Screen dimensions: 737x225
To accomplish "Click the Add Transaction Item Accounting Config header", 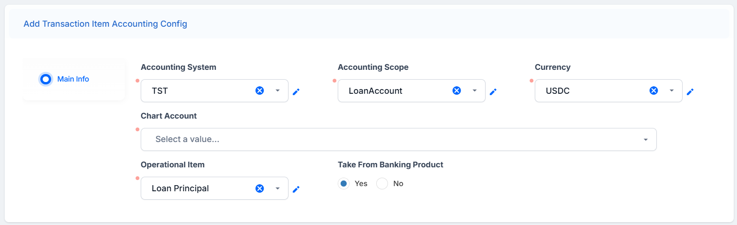I will (105, 24).
